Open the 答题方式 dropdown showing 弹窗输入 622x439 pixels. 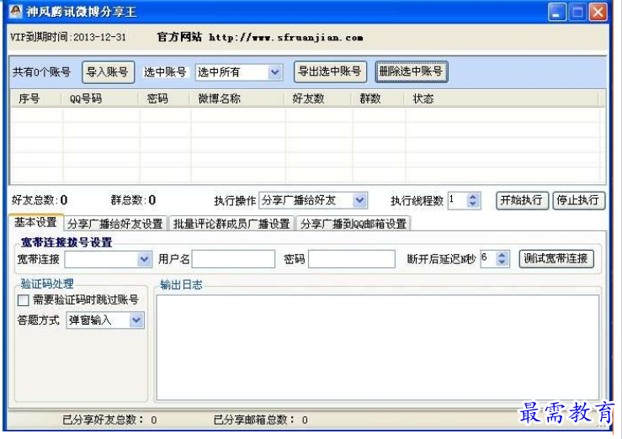pyautogui.click(x=136, y=320)
